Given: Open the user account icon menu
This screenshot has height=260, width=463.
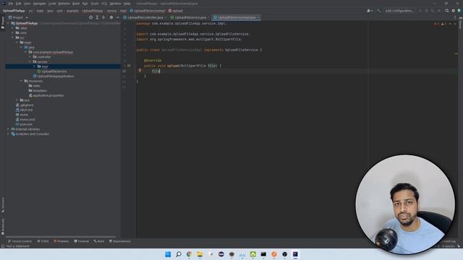Looking at the screenshot, I should pyautogui.click(x=369, y=11).
